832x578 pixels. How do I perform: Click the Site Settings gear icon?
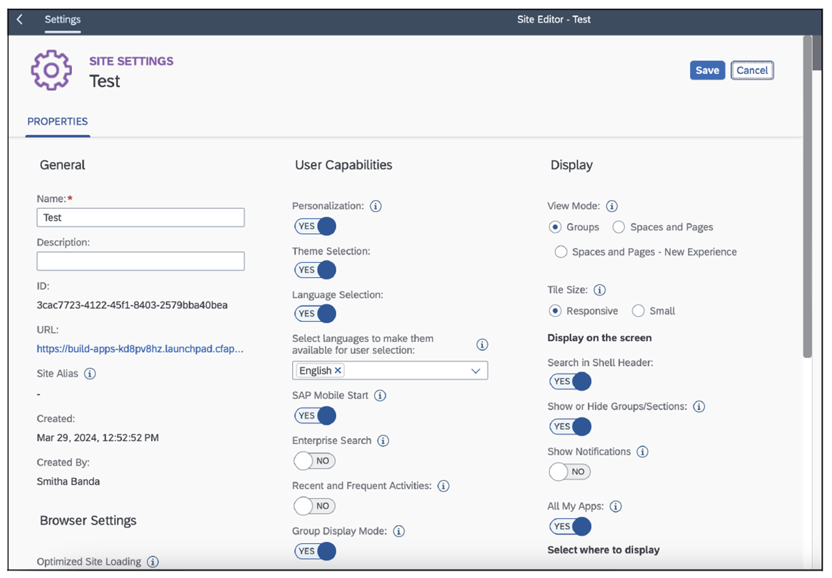coord(51,69)
